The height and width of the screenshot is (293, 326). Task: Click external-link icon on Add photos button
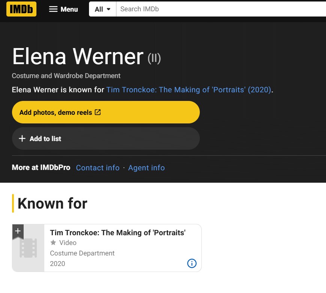[98, 112]
